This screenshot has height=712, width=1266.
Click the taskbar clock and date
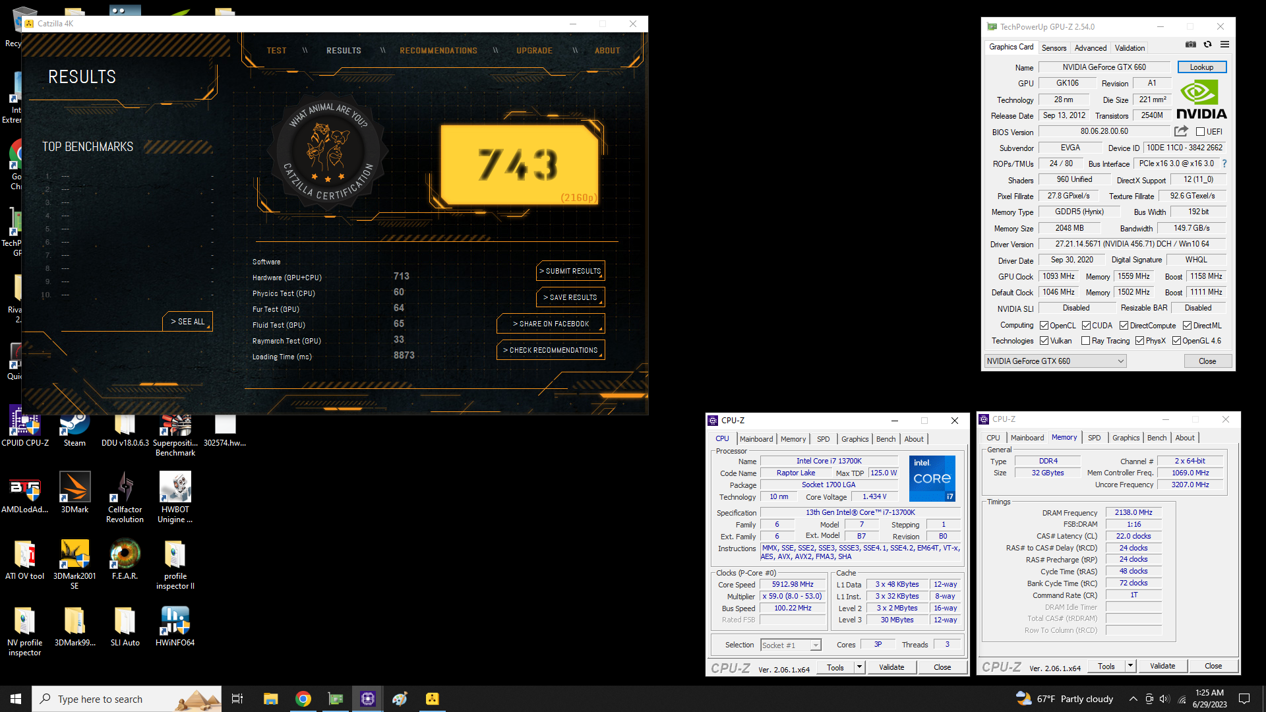pyautogui.click(x=1209, y=699)
